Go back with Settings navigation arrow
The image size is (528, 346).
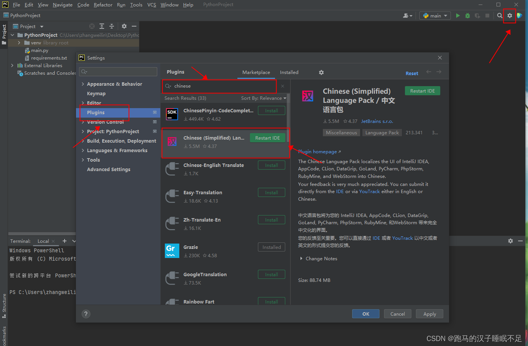[428, 72]
